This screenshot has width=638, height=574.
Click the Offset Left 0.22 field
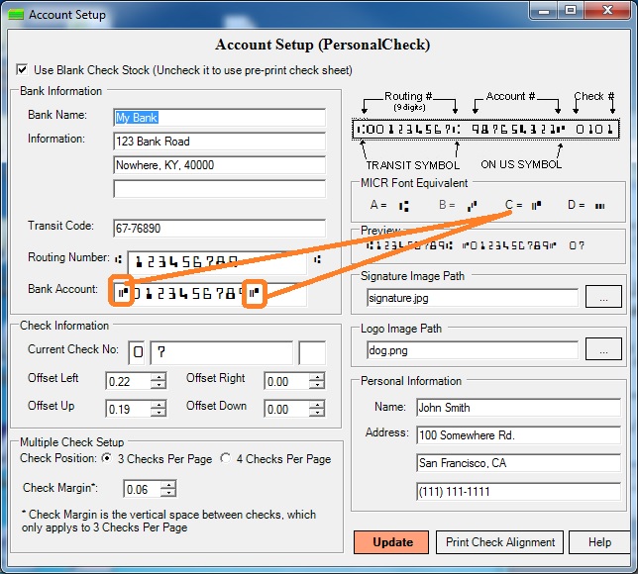click(x=128, y=381)
